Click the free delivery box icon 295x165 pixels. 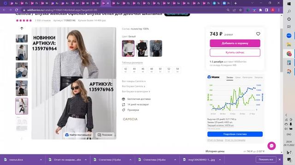click(x=124, y=99)
